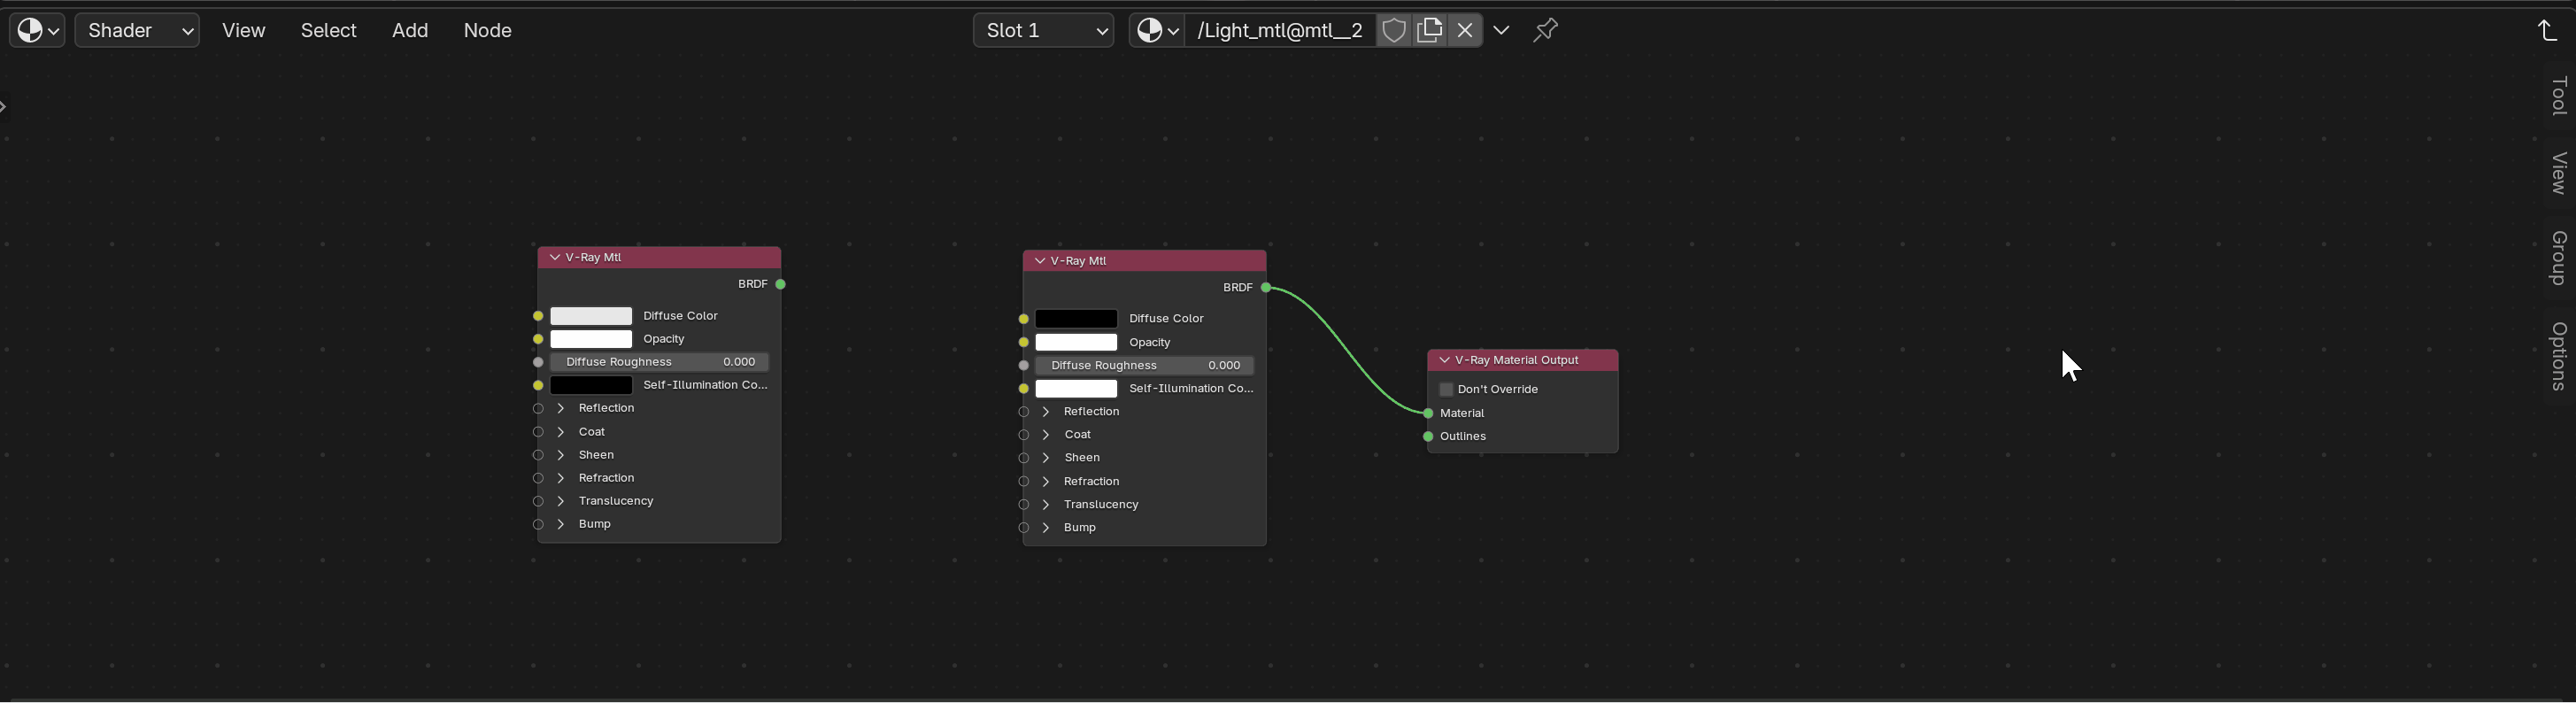Viewport: 2576px width, 703px height.
Task: Open the Group sidebar tab
Action: (x=2558, y=258)
